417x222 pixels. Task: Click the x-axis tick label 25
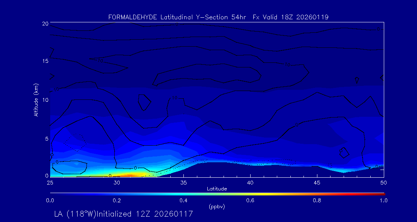(x=50, y=182)
